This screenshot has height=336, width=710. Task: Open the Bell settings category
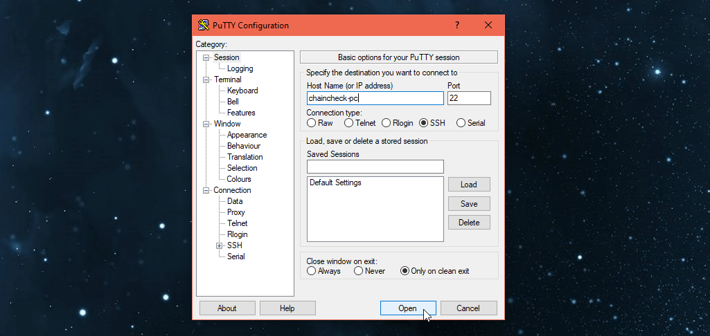(x=233, y=102)
